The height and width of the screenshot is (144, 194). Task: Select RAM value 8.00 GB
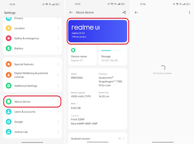(76, 108)
